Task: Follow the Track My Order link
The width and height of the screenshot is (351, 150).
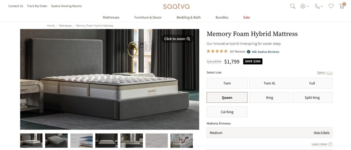Action: [x=37, y=6]
